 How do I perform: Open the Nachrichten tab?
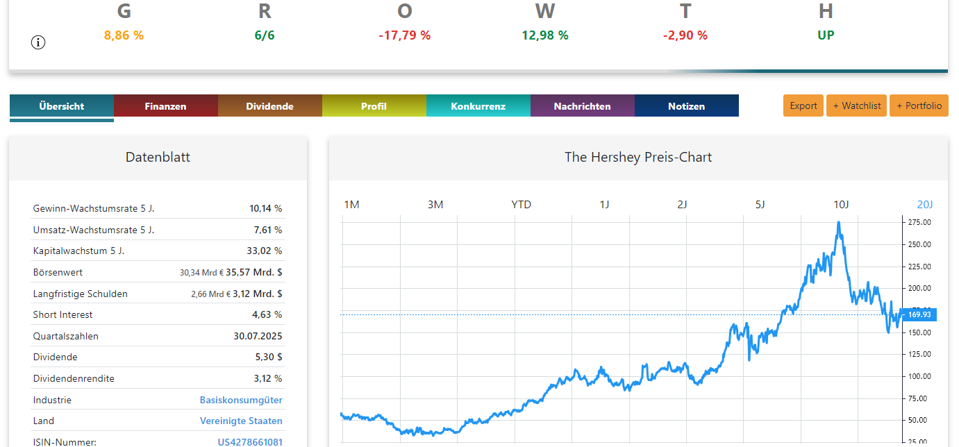[x=582, y=106]
